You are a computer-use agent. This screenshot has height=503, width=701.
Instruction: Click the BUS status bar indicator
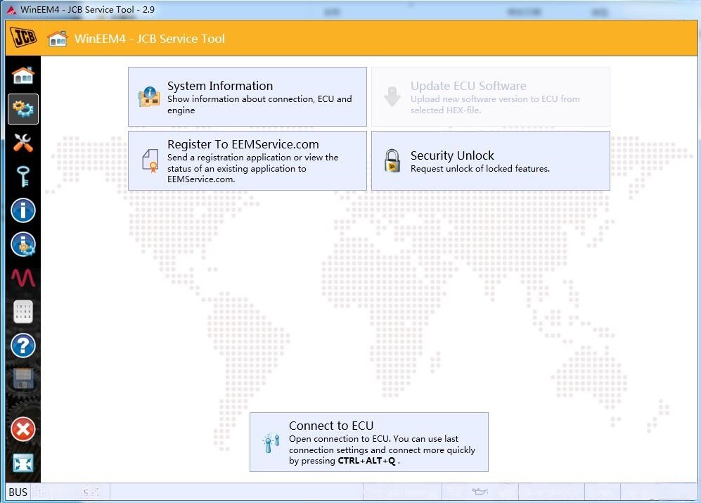click(18, 492)
